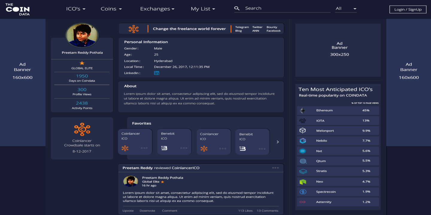Click the star beside Global Elite in the review
The width and height of the screenshot is (431, 215).
[x=163, y=182]
